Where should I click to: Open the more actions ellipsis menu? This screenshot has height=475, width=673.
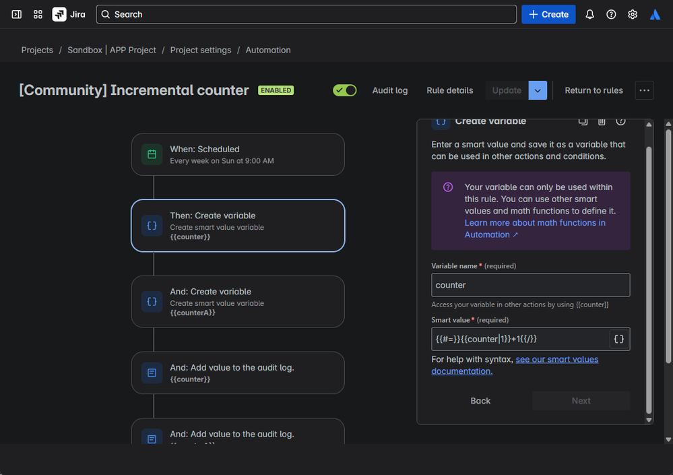644,90
